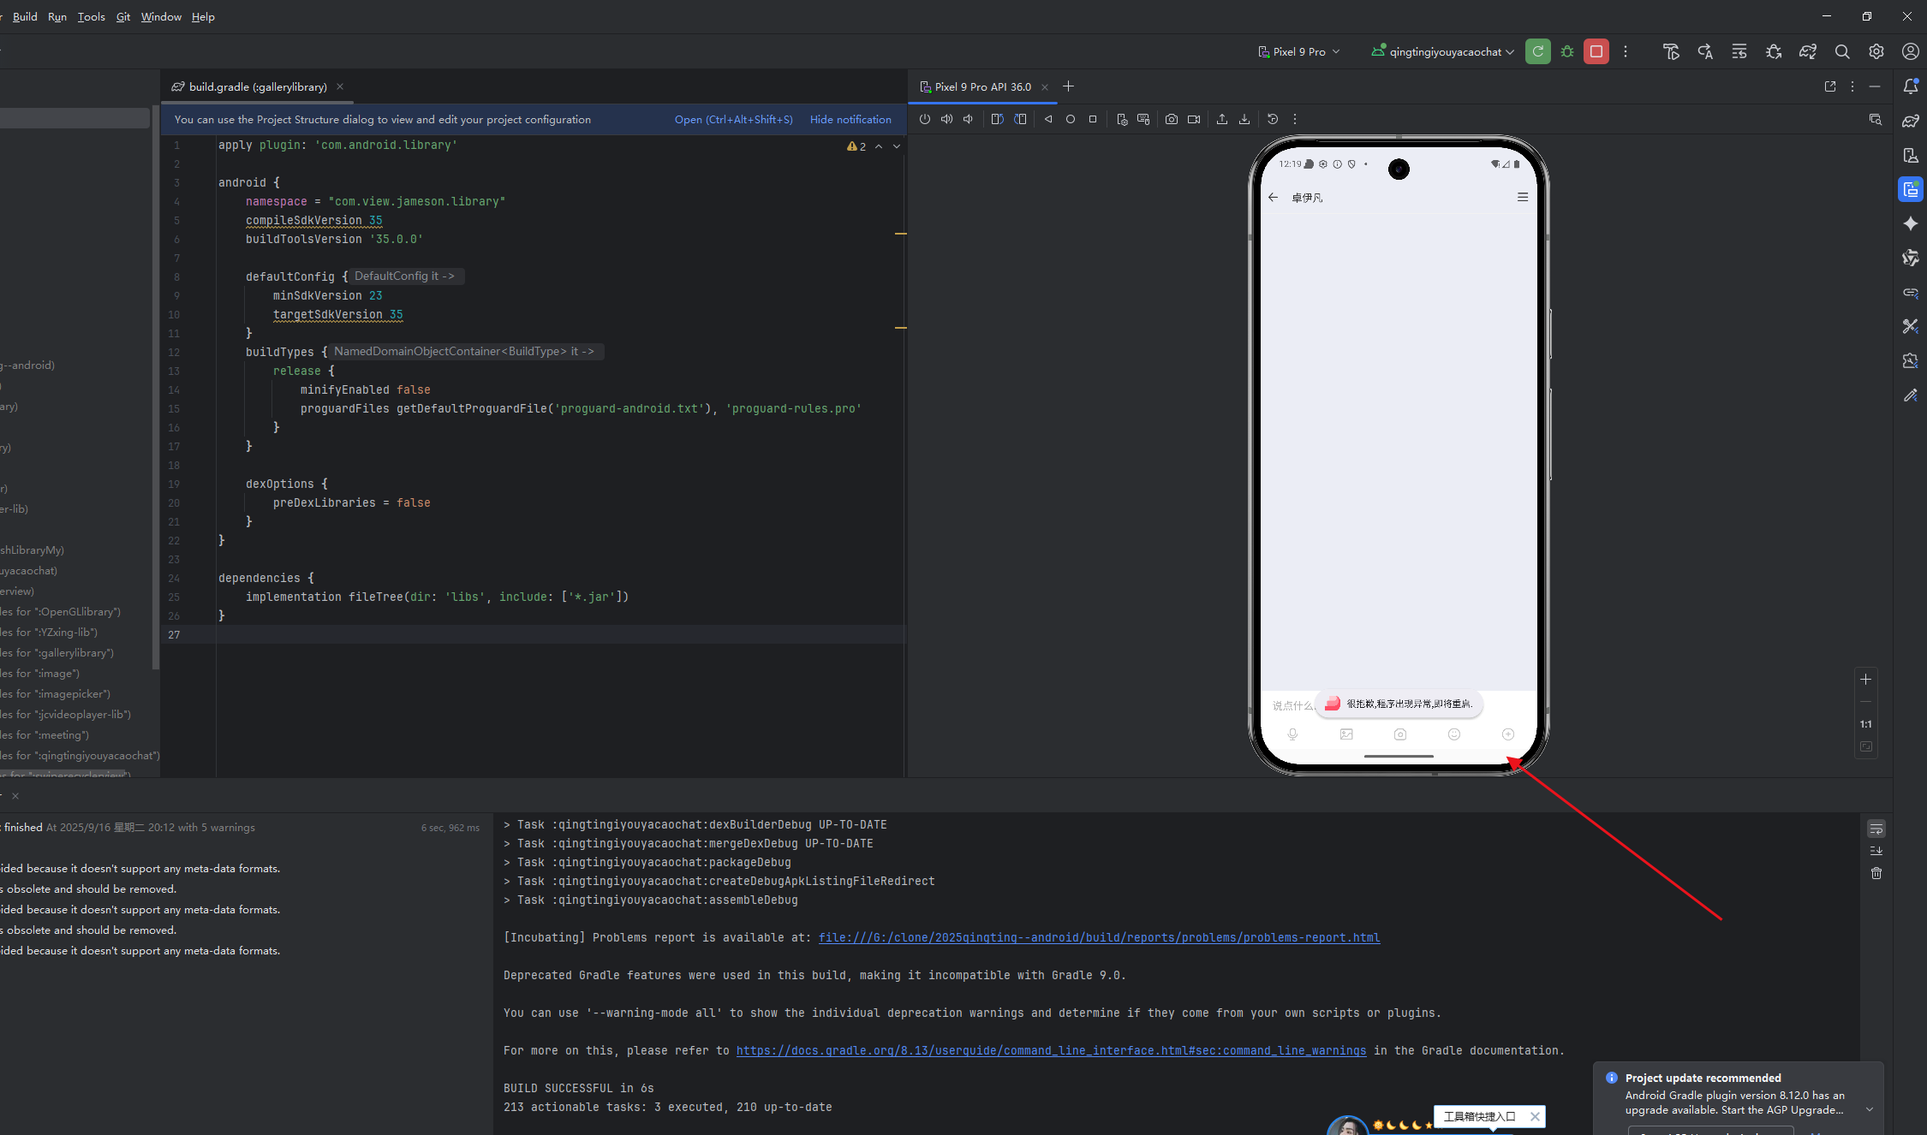Raise emulator volume with volume up icon
This screenshot has width=1927, height=1135.
pyautogui.click(x=946, y=120)
